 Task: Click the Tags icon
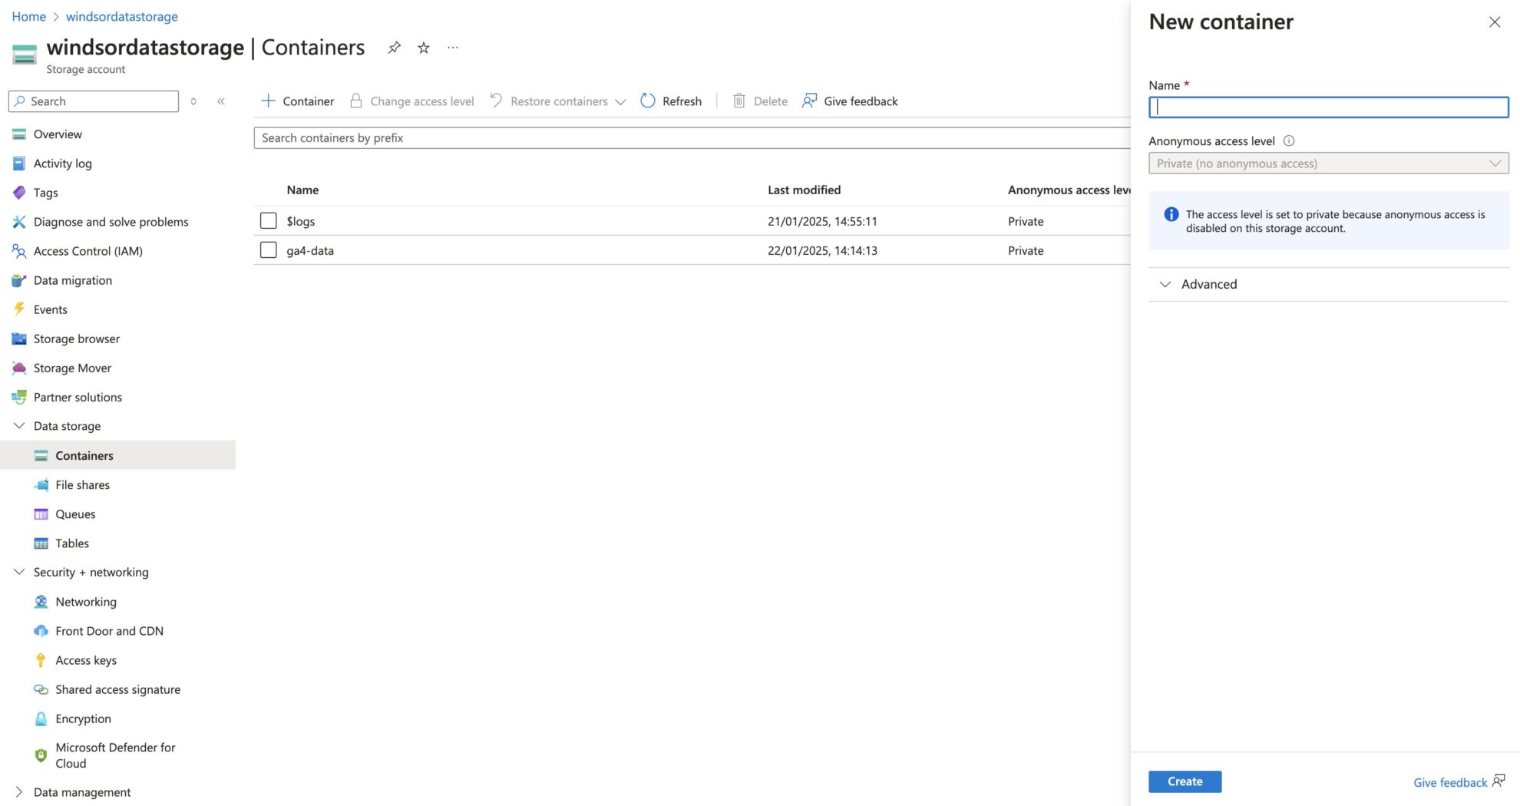pyautogui.click(x=19, y=193)
